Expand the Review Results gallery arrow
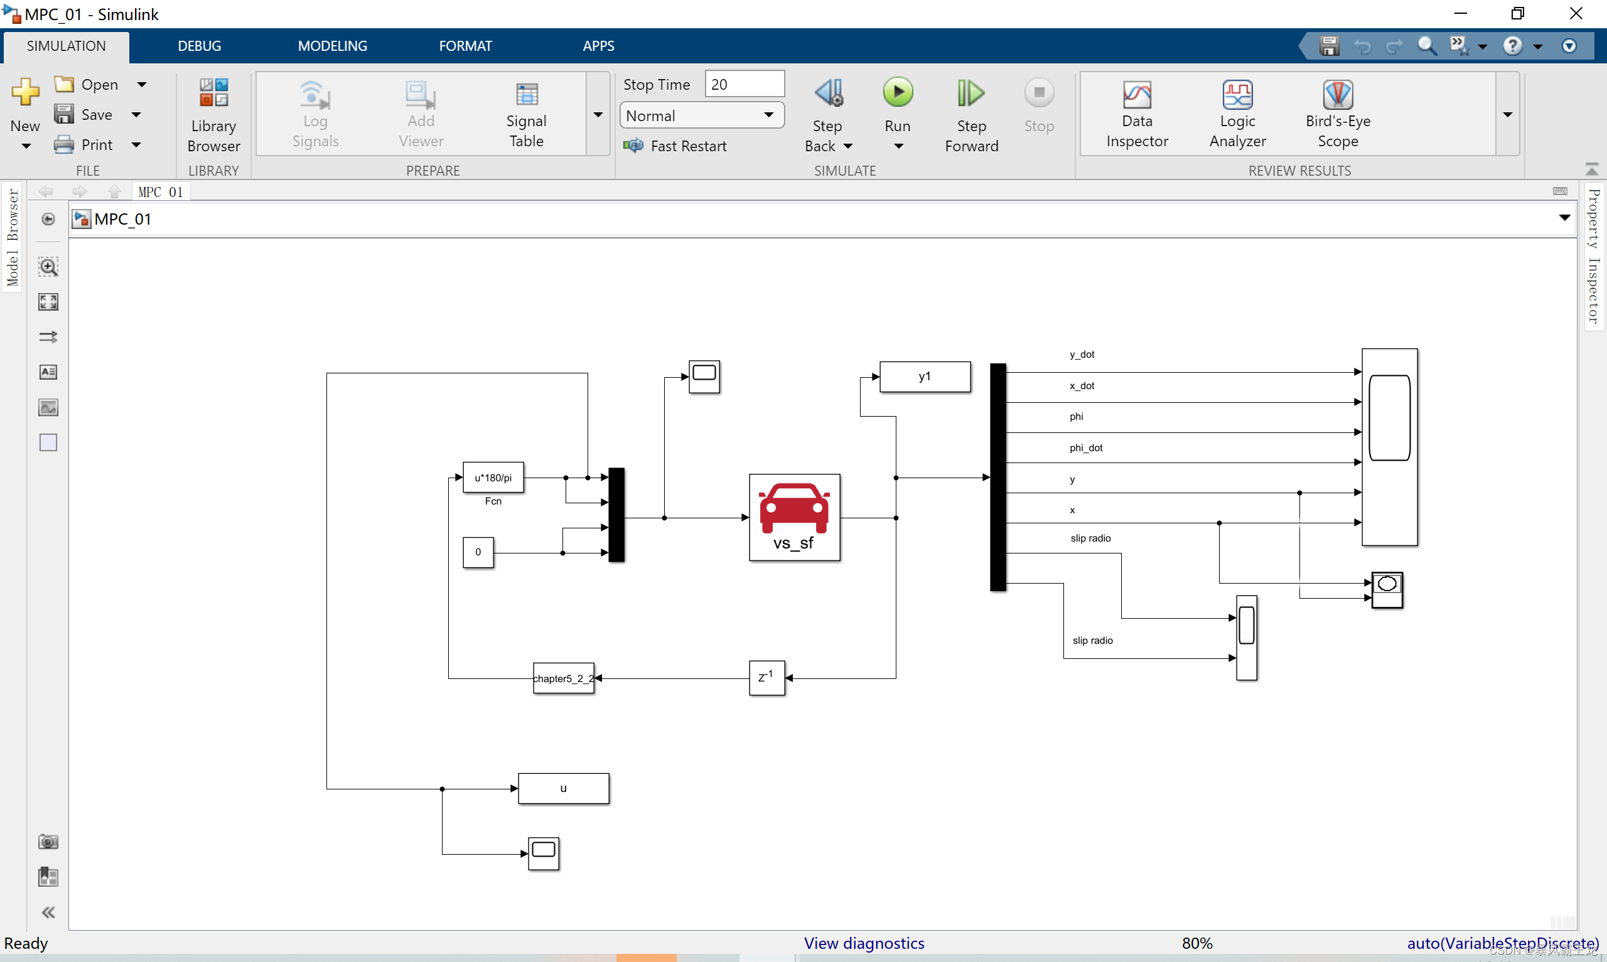The image size is (1607, 962). point(1508,115)
